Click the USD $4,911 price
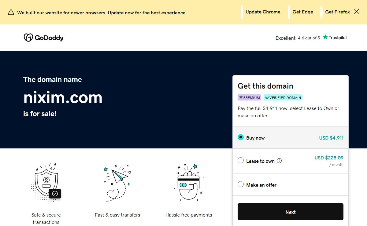This screenshot has height=226, width=367. coord(331,138)
